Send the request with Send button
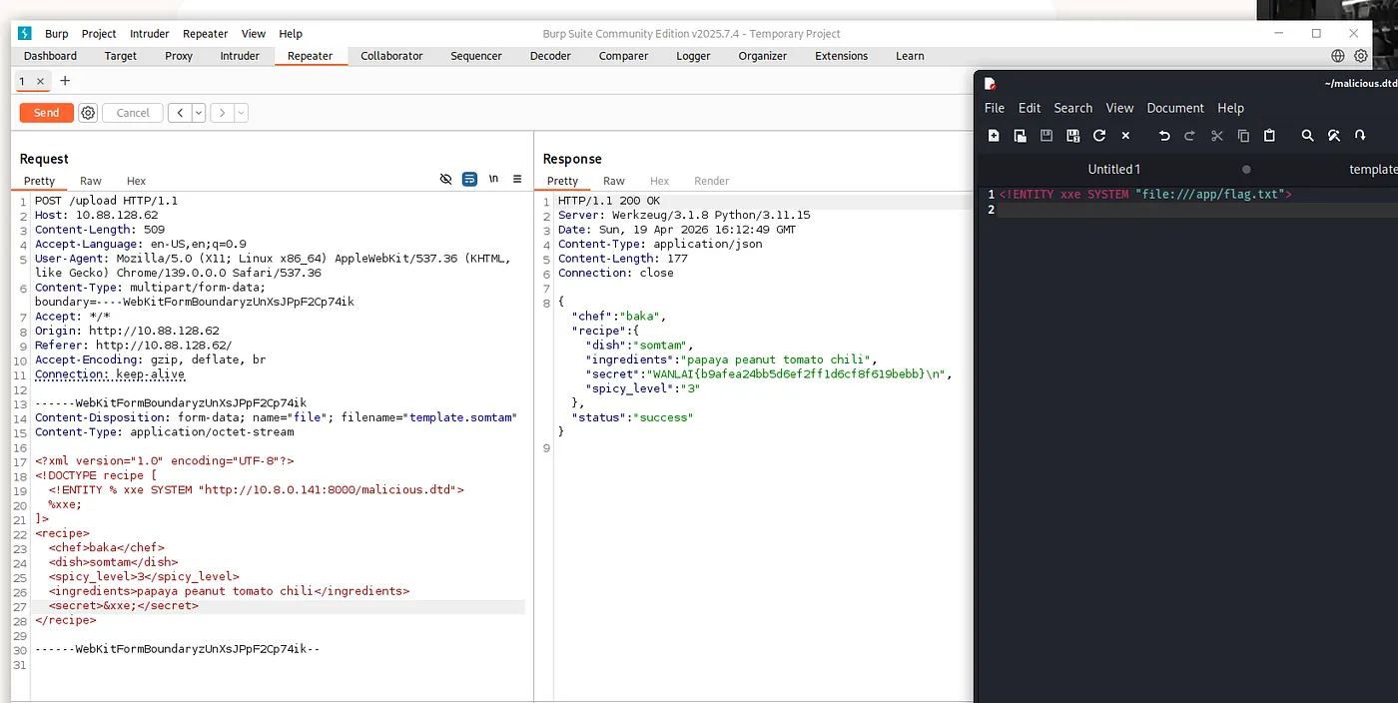Image resolution: width=1398 pixels, height=703 pixels. coord(47,113)
